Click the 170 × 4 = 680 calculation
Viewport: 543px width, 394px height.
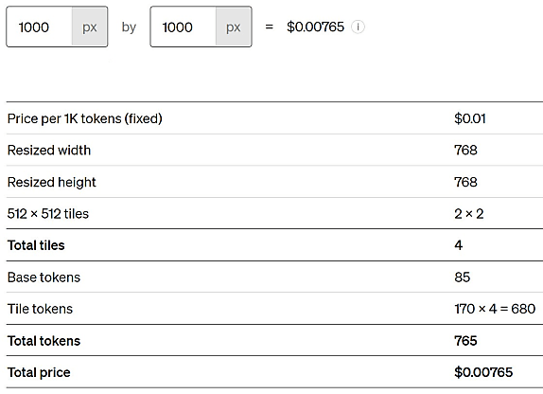coord(495,309)
